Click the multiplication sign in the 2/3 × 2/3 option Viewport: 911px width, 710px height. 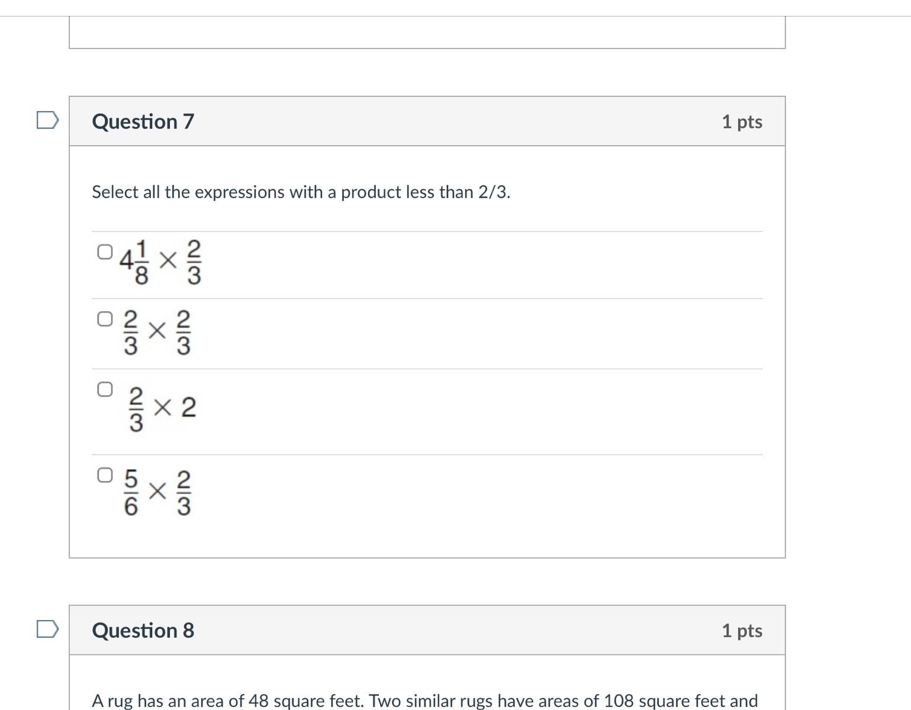click(157, 331)
